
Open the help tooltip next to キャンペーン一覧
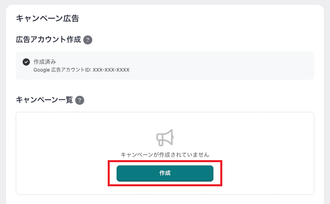click(x=80, y=100)
